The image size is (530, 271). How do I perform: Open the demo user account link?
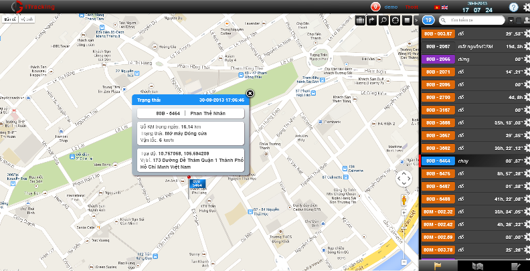tap(391, 7)
